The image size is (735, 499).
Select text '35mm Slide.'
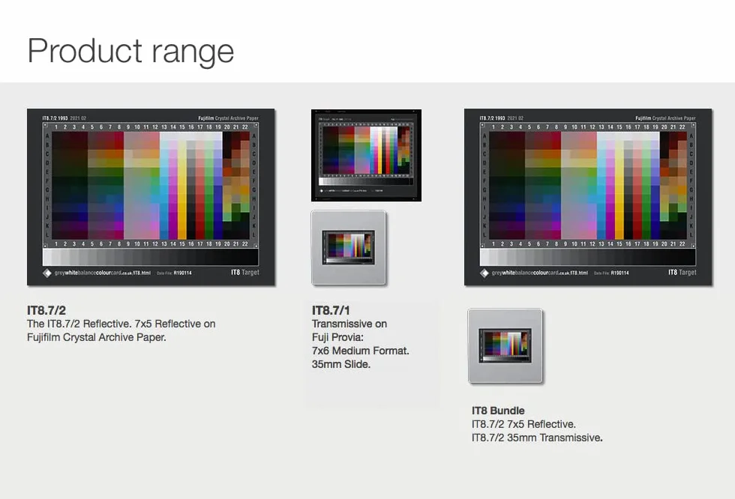(x=341, y=364)
